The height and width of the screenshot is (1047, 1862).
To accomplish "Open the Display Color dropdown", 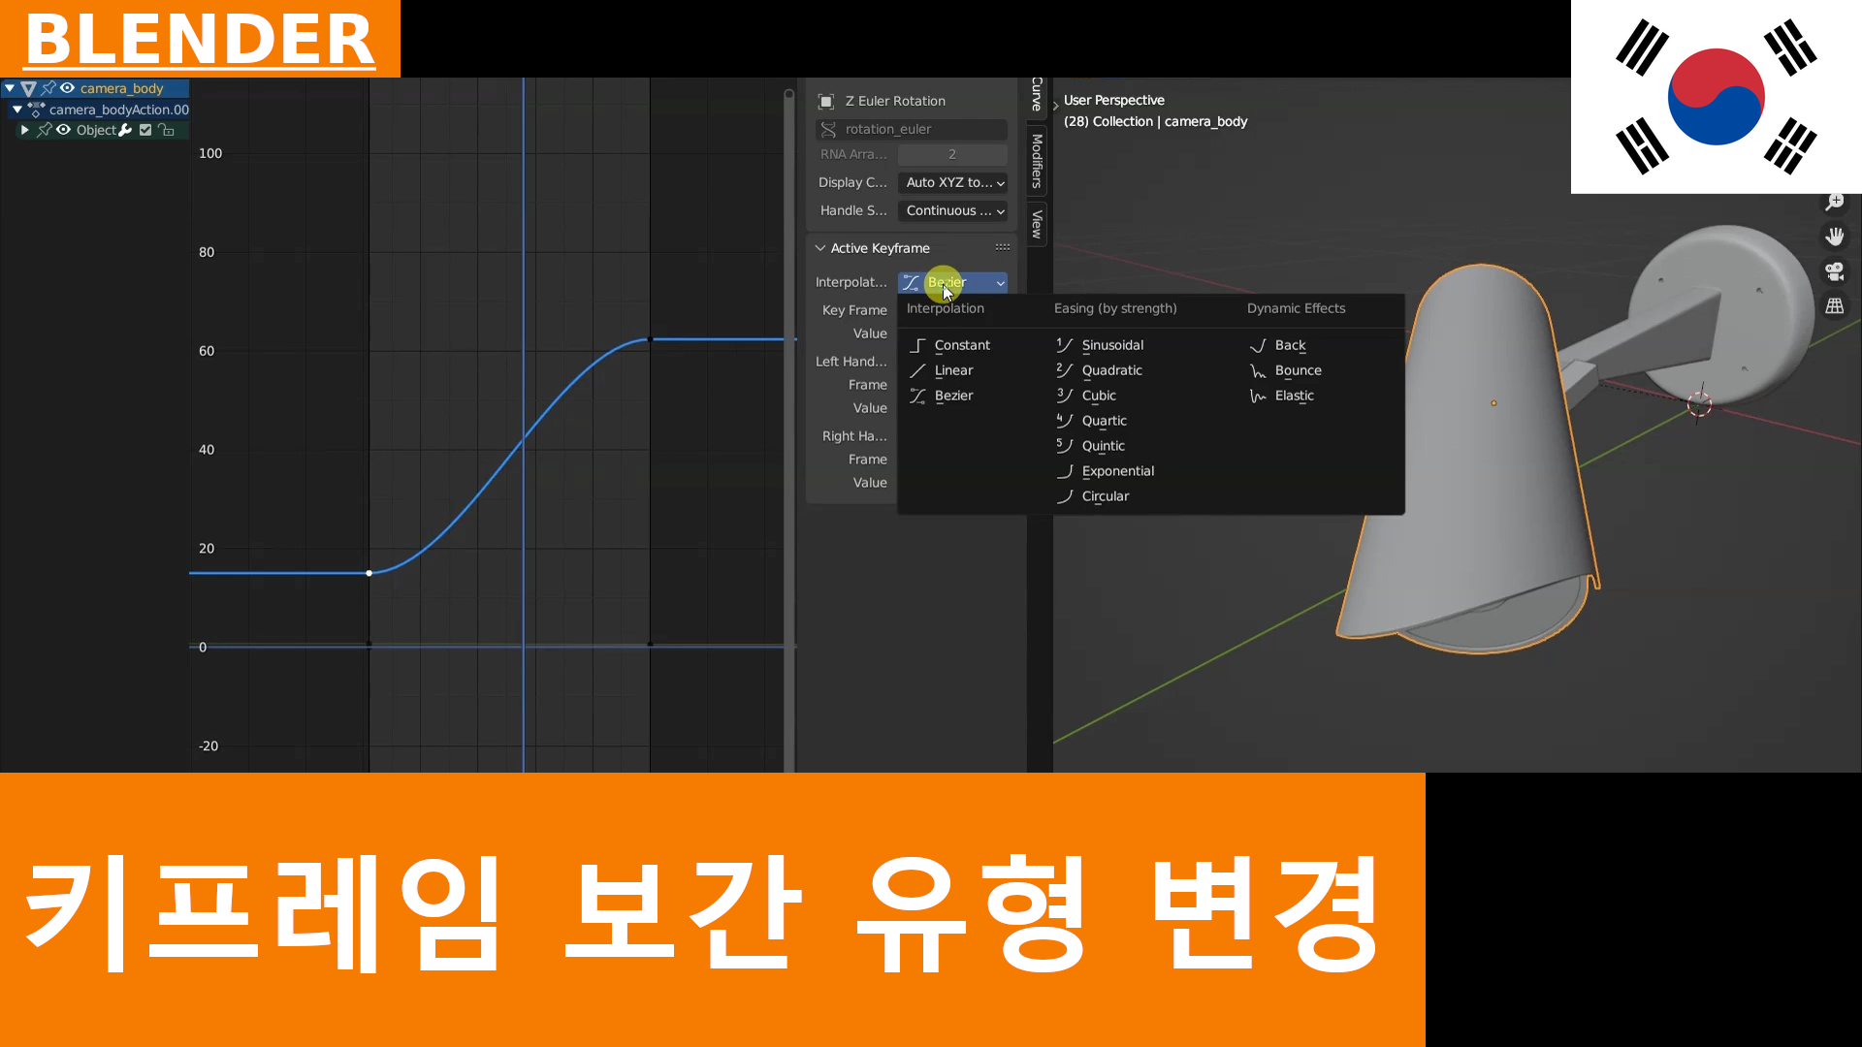I will pyautogui.click(x=952, y=182).
